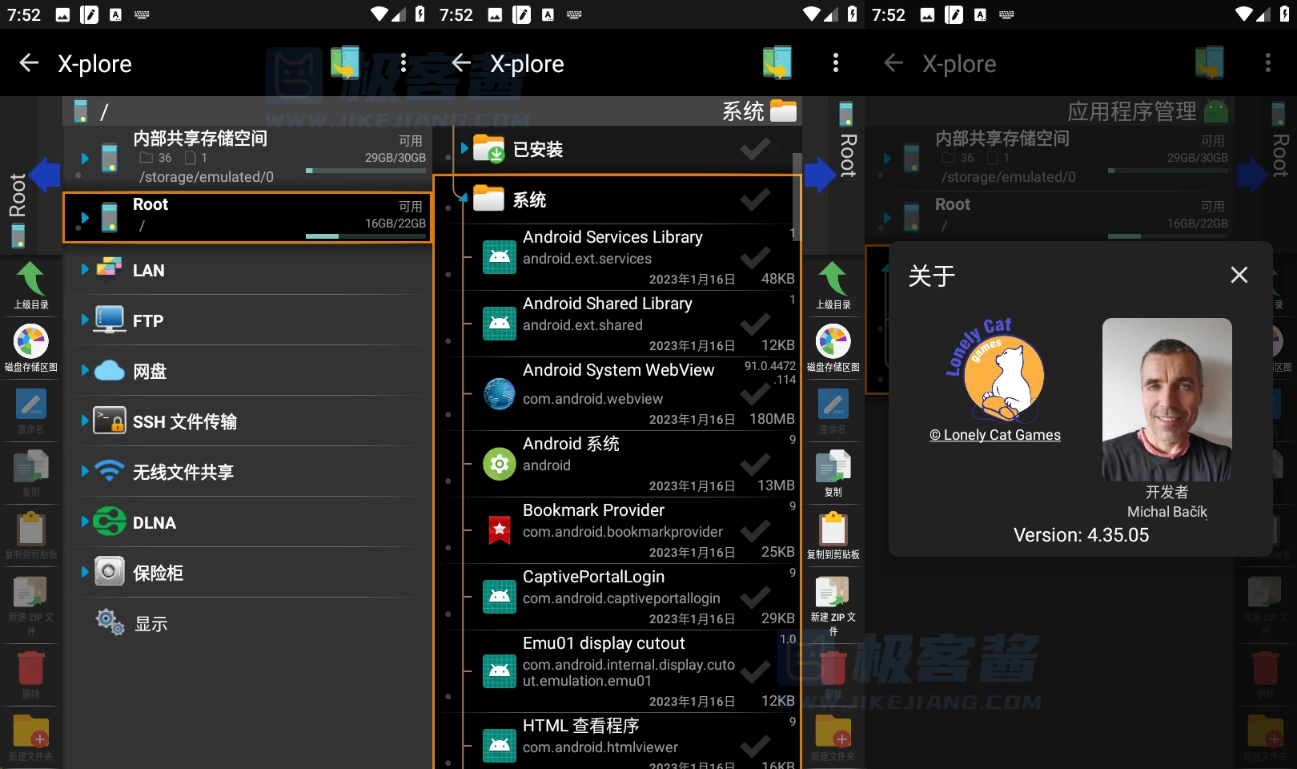Tap Android Services Library app icon
This screenshot has width=1297, height=769.
point(500,257)
